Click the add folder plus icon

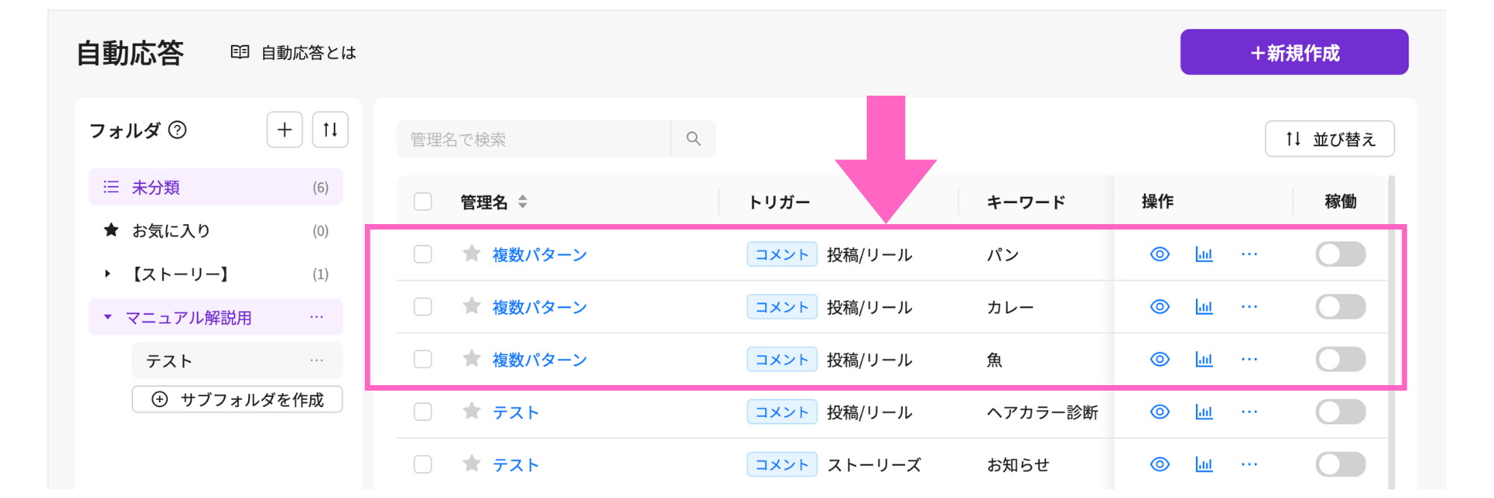click(x=284, y=129)
